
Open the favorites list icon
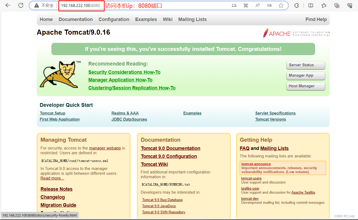coord(324,5)
